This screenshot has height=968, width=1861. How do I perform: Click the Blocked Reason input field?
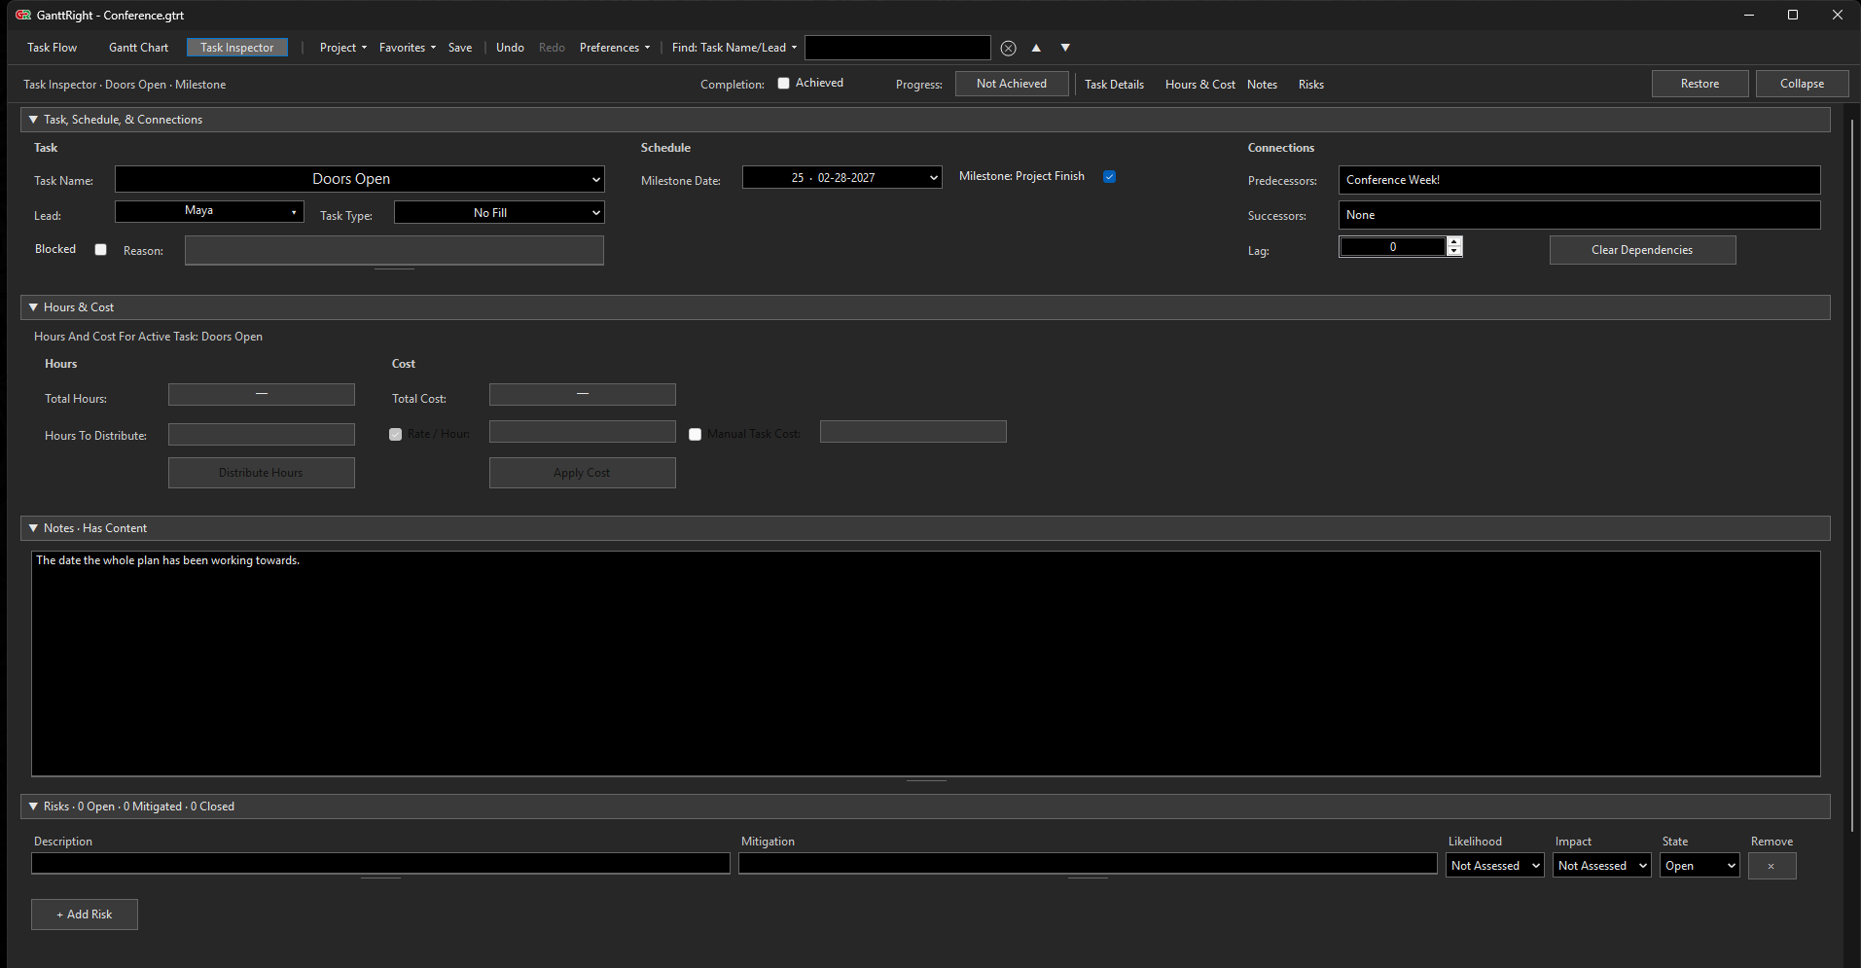(x=394, y=250)
